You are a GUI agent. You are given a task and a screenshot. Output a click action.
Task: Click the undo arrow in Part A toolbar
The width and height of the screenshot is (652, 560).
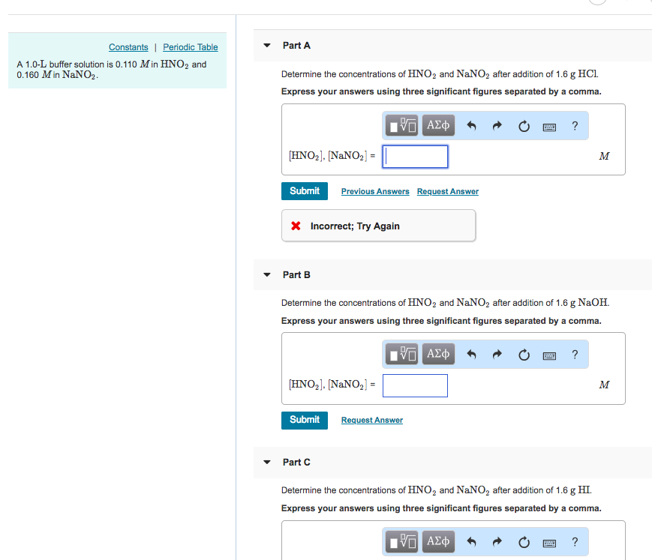click(471, 125)
